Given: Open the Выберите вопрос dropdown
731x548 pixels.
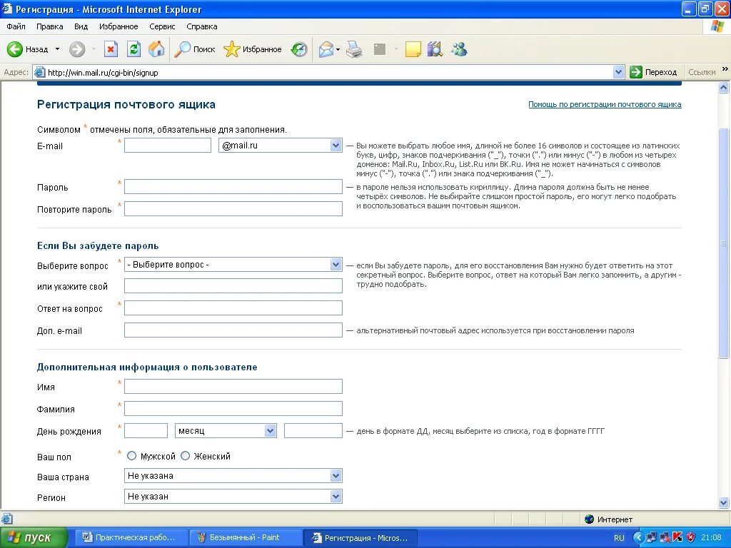Looking at the screenshot, I should click(x=233, y=265).
